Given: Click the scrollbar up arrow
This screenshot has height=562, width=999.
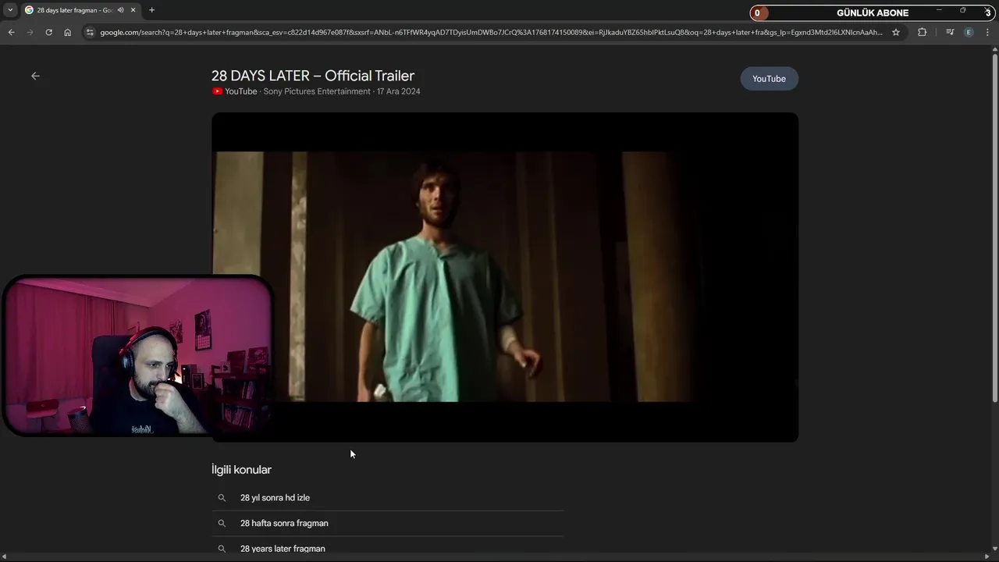Looking at the screenshot, I should pos(994,49).
